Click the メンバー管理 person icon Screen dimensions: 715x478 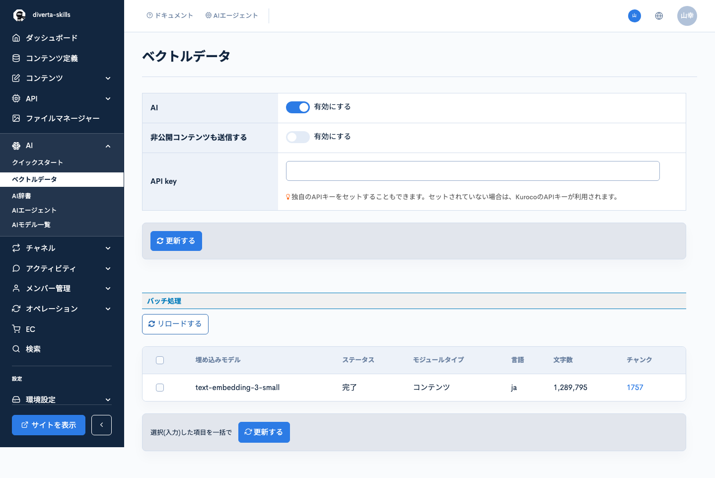(16, 288)
